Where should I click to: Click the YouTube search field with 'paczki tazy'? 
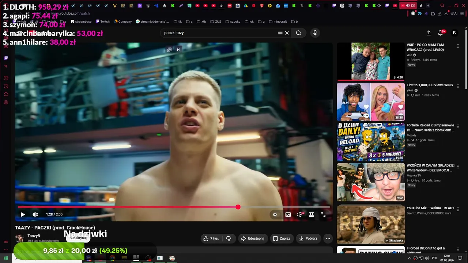tap(219, 33)
